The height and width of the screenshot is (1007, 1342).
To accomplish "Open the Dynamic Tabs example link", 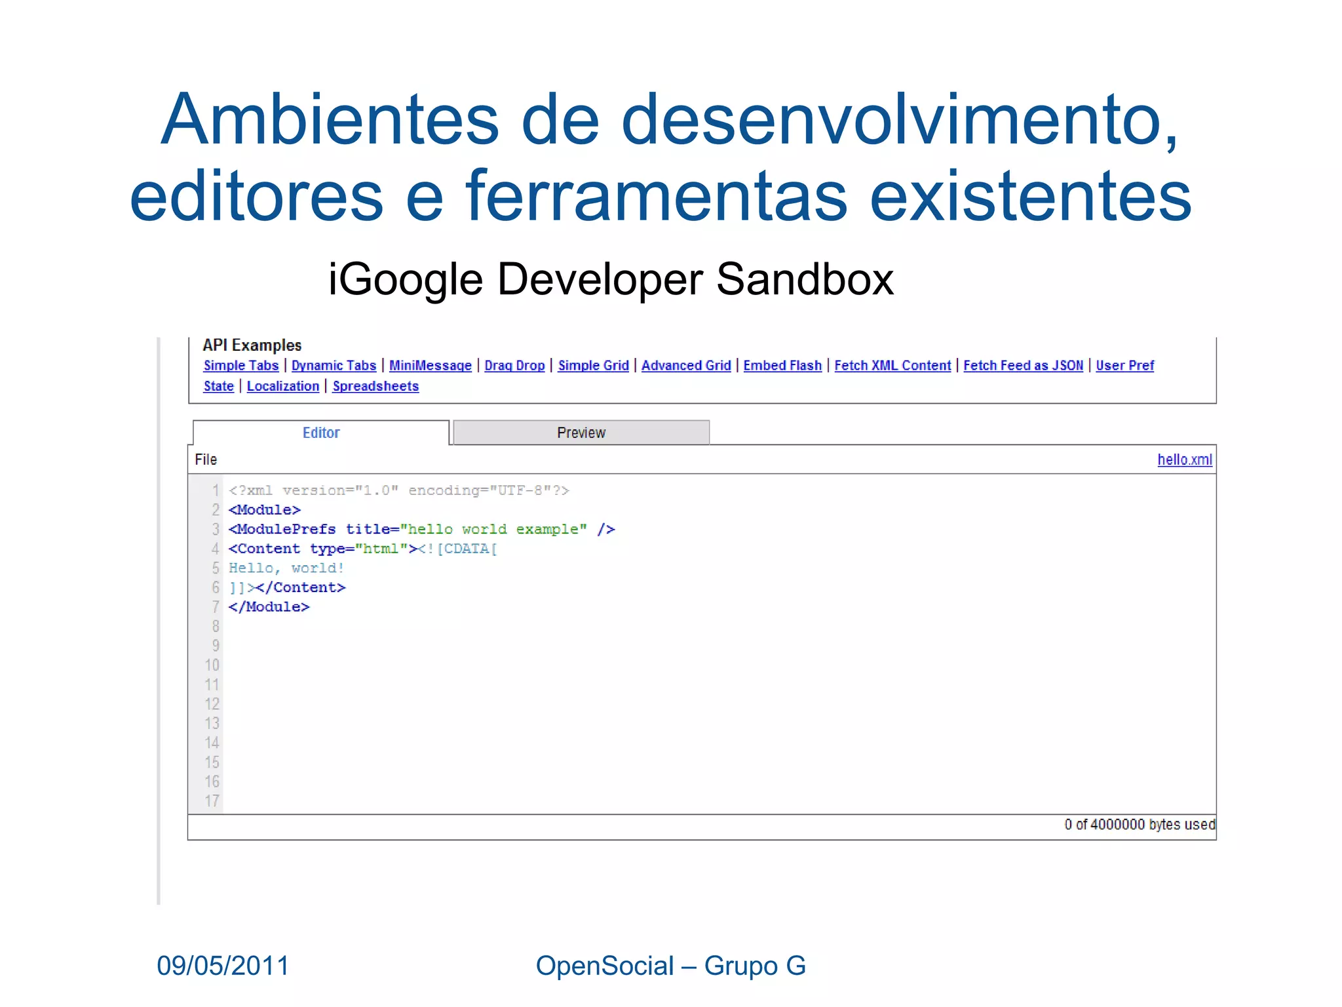I will [x=334, y=365].
